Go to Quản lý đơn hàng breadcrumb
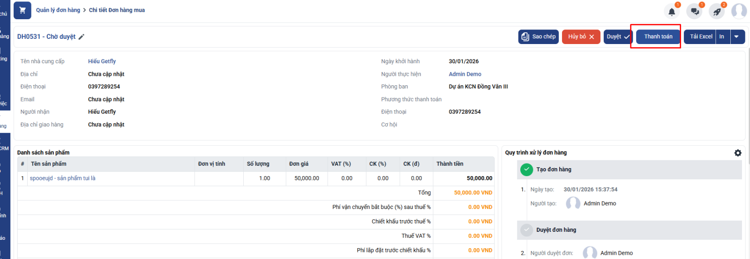750x259 pixels. click(x=58, y=10)
